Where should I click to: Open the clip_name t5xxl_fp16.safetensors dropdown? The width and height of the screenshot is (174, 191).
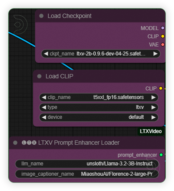(x=99, y=97)
